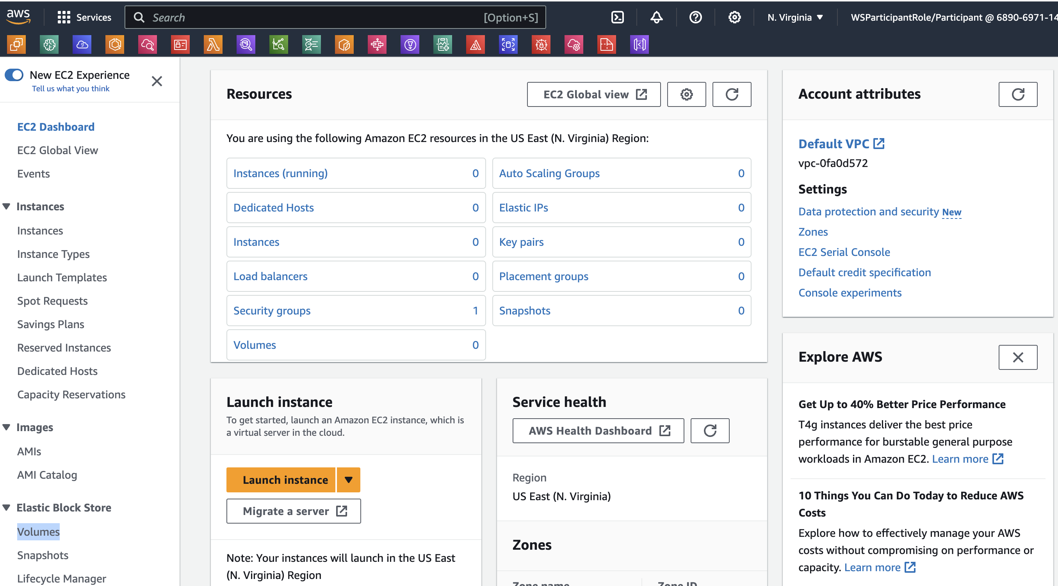Open the EC2 Serial Console link
1058x586 pixels.
tap(844, 252)
